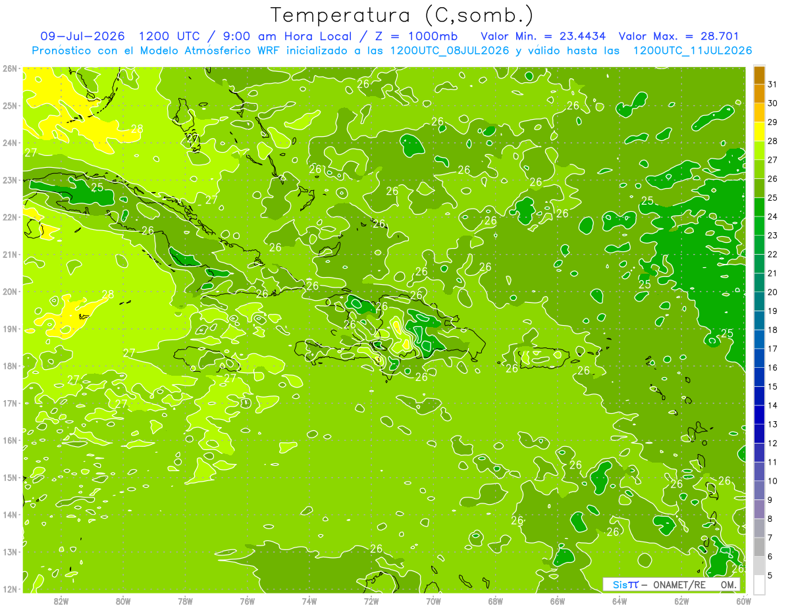
Task: Click the gray swatch between 6 and 7
Action: coord(759,547)
